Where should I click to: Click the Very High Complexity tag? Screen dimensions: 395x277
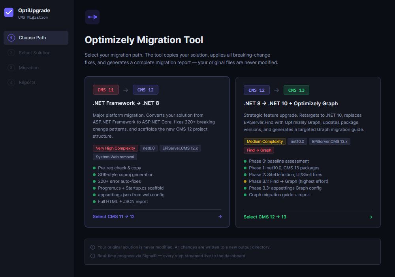(115, 148)
